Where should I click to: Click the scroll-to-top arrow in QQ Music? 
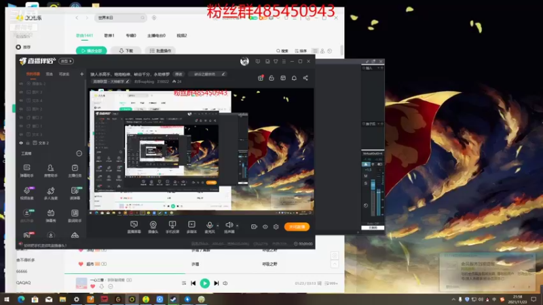(x=335, y=264)
